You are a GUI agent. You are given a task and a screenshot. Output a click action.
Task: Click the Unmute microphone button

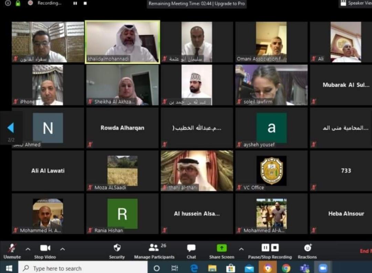[x=12, y=249]
